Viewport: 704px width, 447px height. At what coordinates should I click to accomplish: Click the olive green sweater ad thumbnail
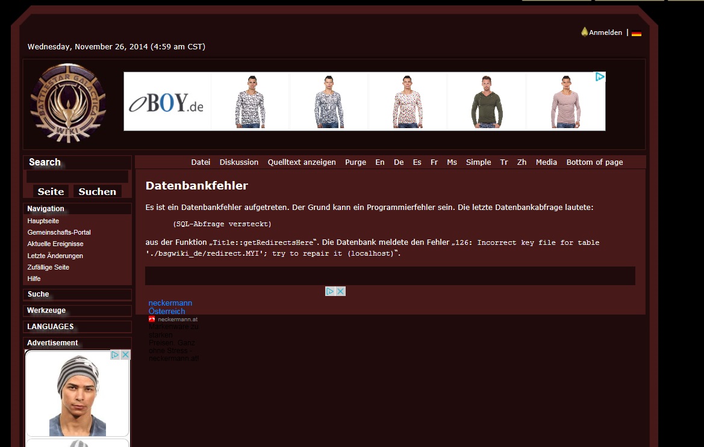(x=486, y=101)
